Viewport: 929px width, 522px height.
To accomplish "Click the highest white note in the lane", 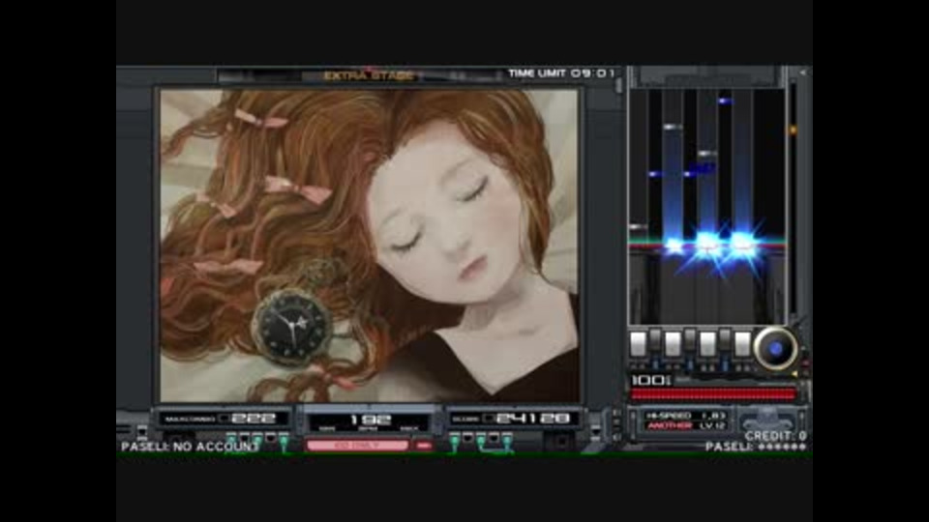I will [x=673, y=127].
